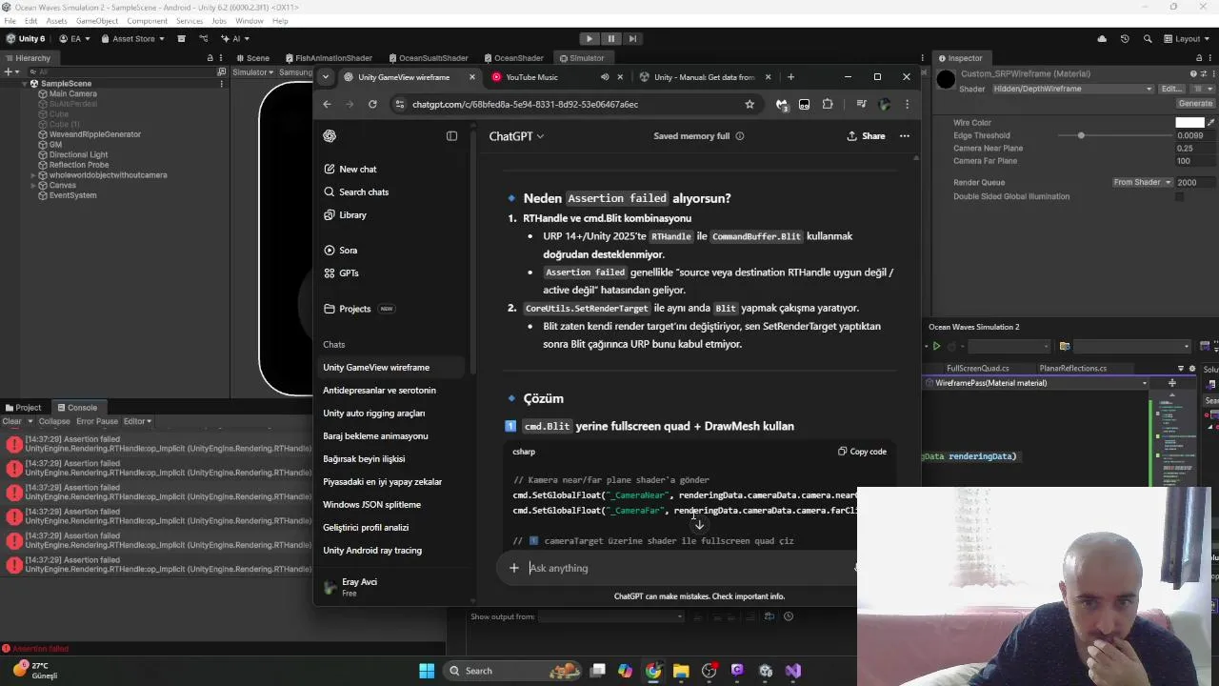Open the Asset Store dropdown
Image resolution: width=1219 pixels, height=686 pixels.
[131, 39]
